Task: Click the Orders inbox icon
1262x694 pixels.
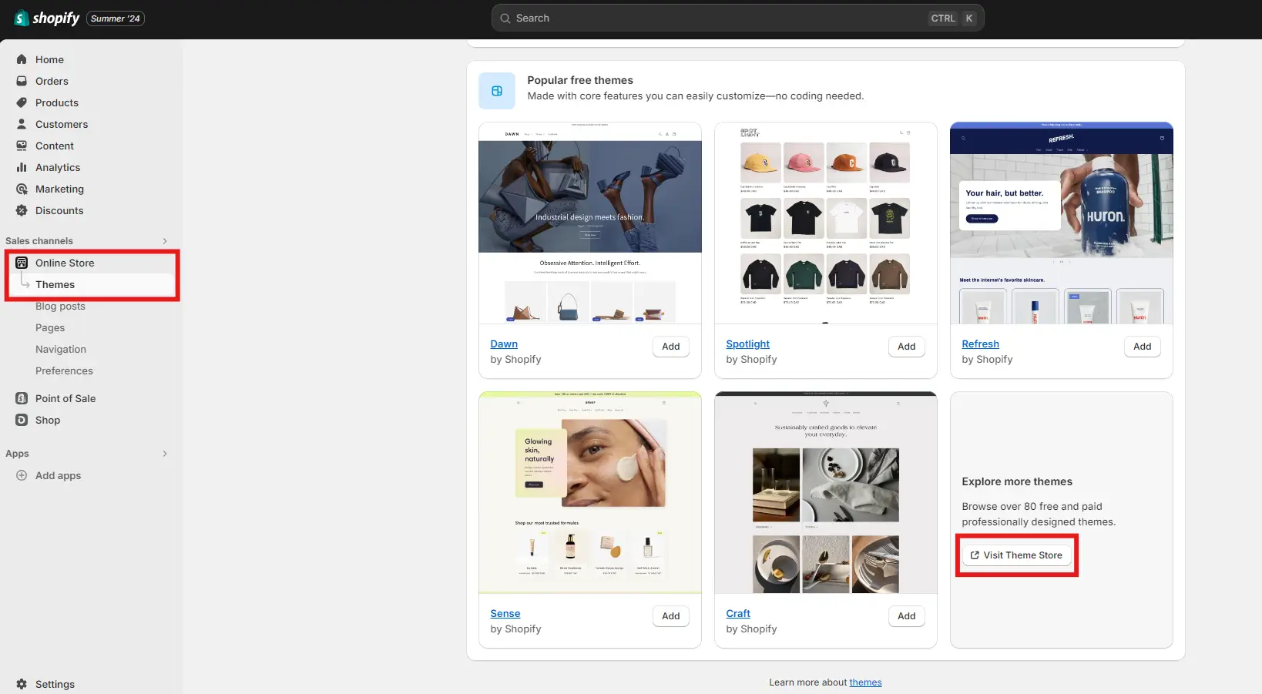Action: [22, 81]
